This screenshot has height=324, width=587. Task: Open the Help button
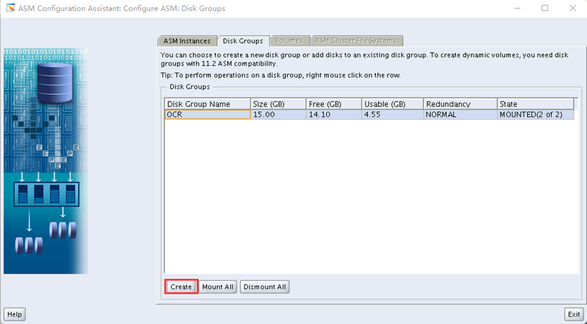(15, 315)
